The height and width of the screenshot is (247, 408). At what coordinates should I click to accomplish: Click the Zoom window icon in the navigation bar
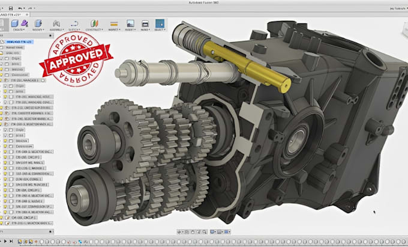coord(199,232)
